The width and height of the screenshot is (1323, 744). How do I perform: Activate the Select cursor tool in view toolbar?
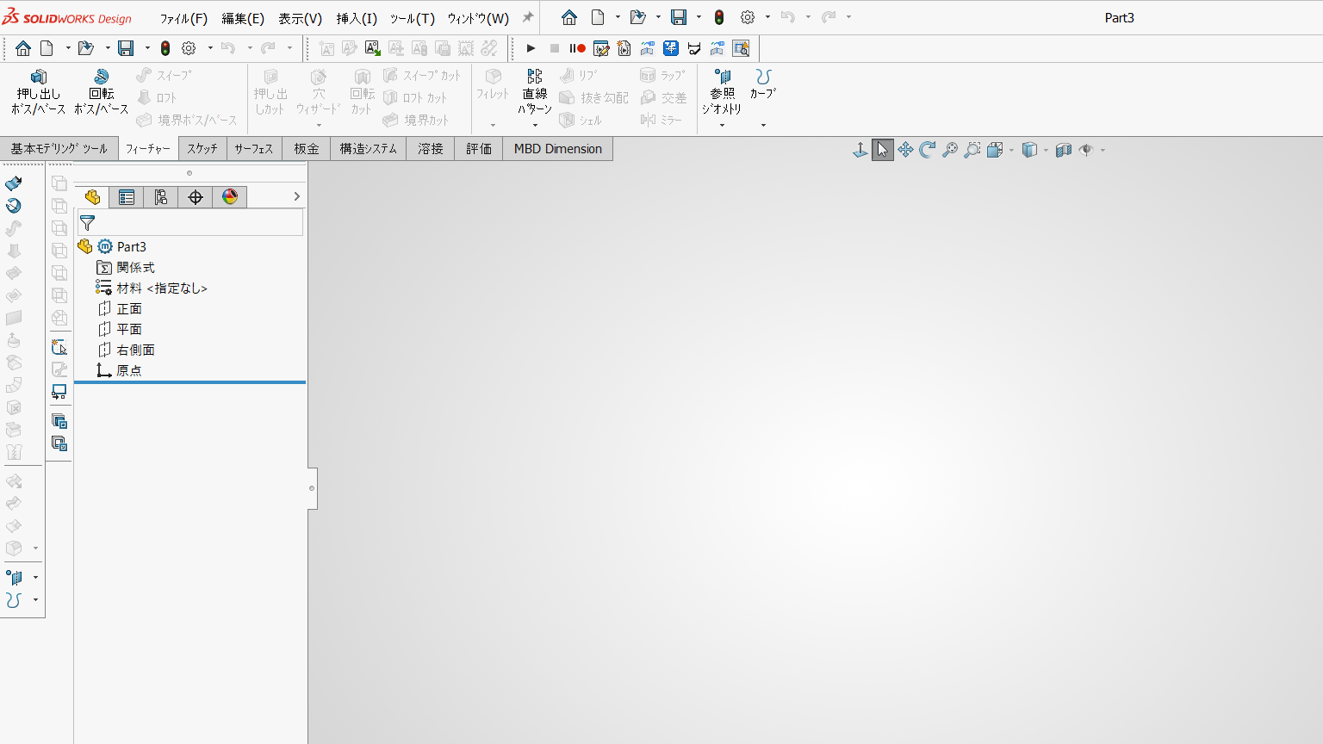point(883,150)
